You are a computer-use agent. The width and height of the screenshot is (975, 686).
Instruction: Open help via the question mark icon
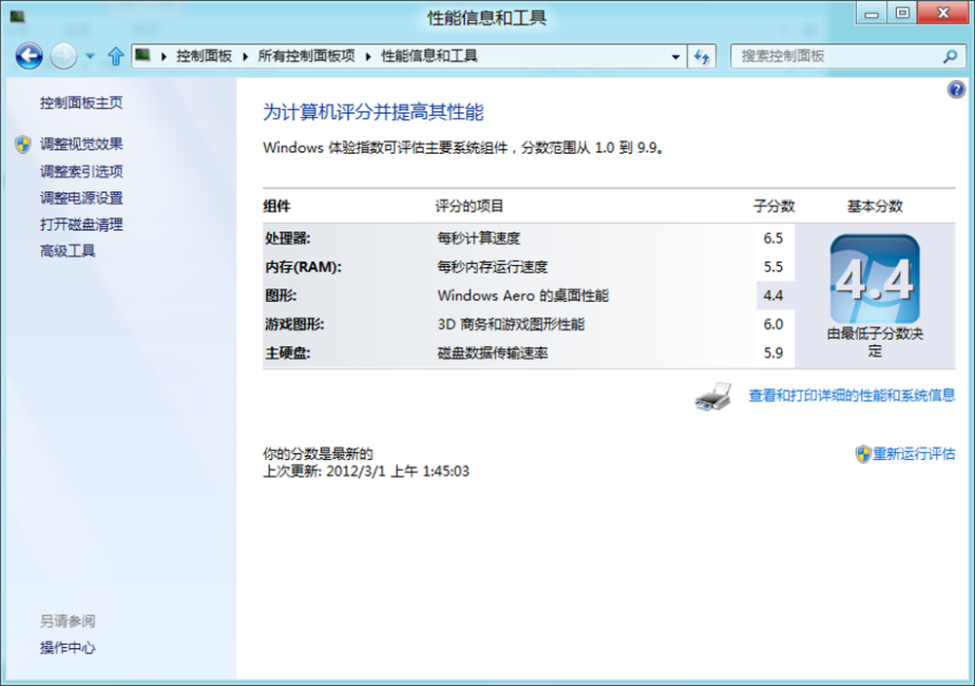pyautogui.click(x=955, y=90)
